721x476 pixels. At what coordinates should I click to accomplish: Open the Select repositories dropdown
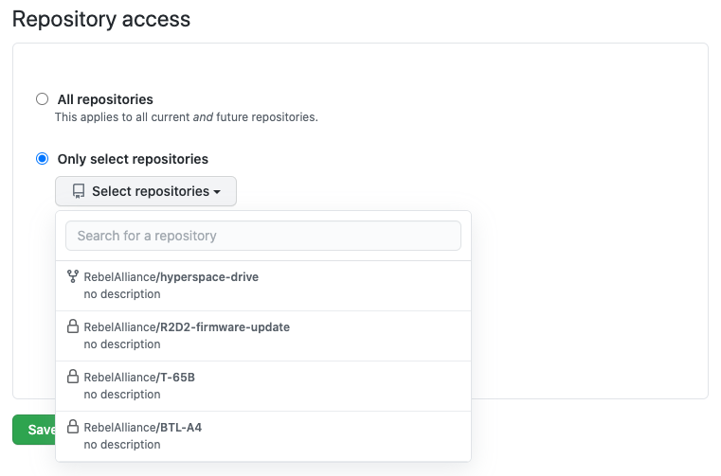pyautogui.click(x=146, y=191)
